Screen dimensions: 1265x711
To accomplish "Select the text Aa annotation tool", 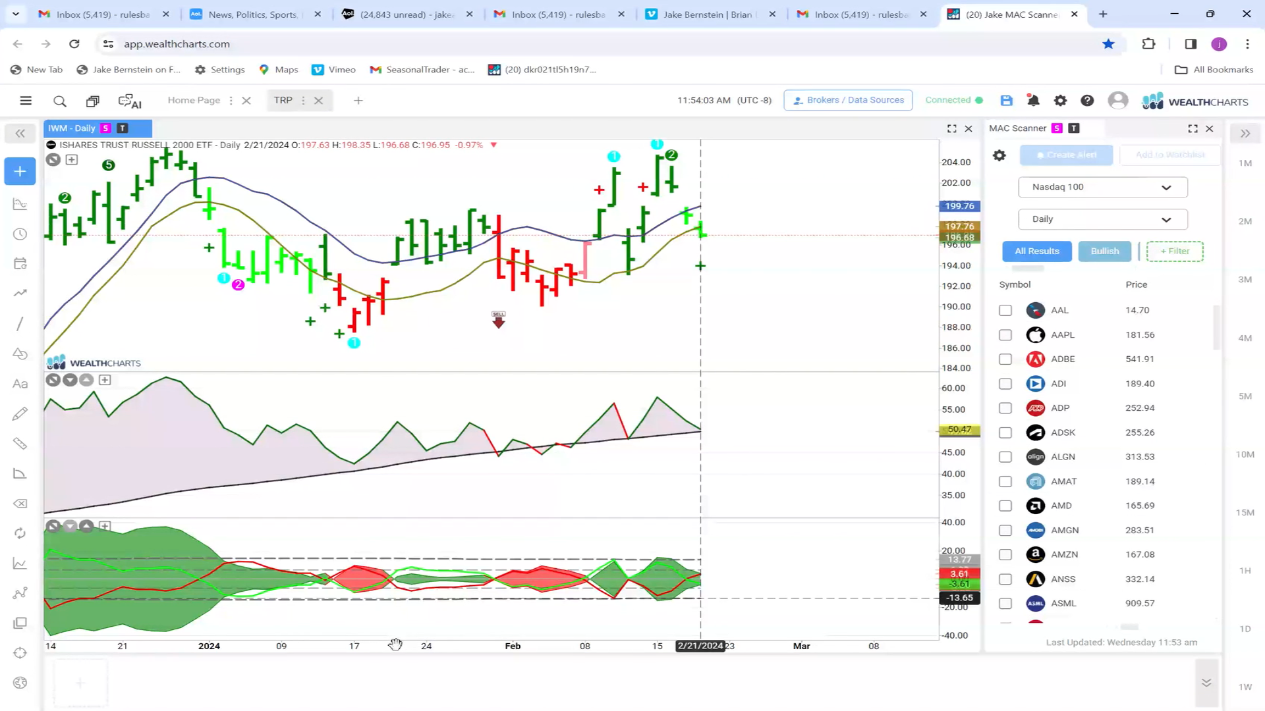I will click(20, 384).
